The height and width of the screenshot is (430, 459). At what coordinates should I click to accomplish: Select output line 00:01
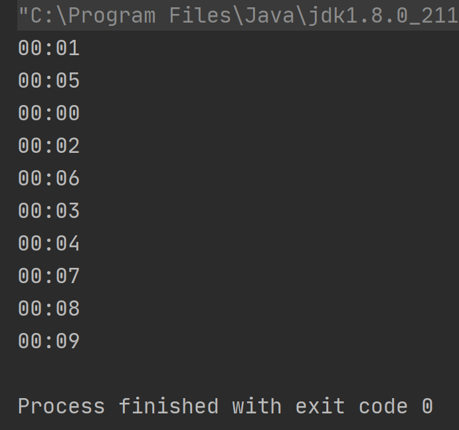pyautogui.click(x=48, y=48)
